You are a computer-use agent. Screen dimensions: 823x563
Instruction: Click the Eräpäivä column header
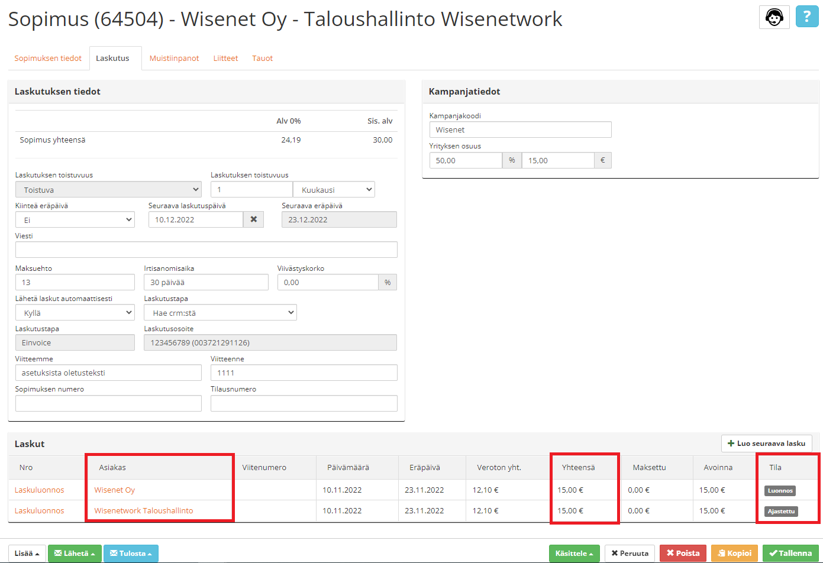click(x=425, y=467)
